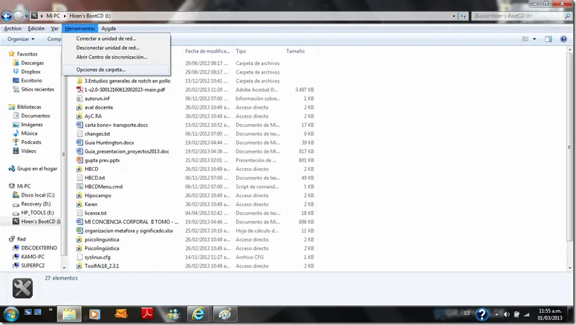Click the change view icon
Screen dimensions: 576x325
[525, 39]
